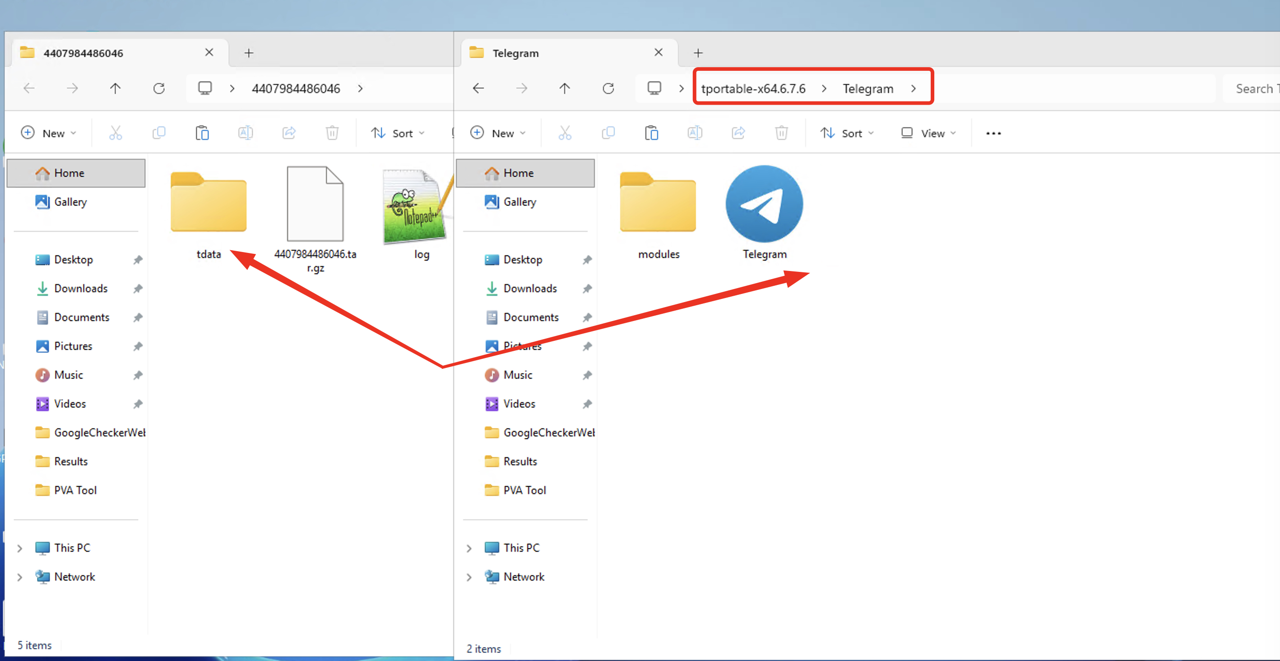Open the tdata folder

(208, 204)
